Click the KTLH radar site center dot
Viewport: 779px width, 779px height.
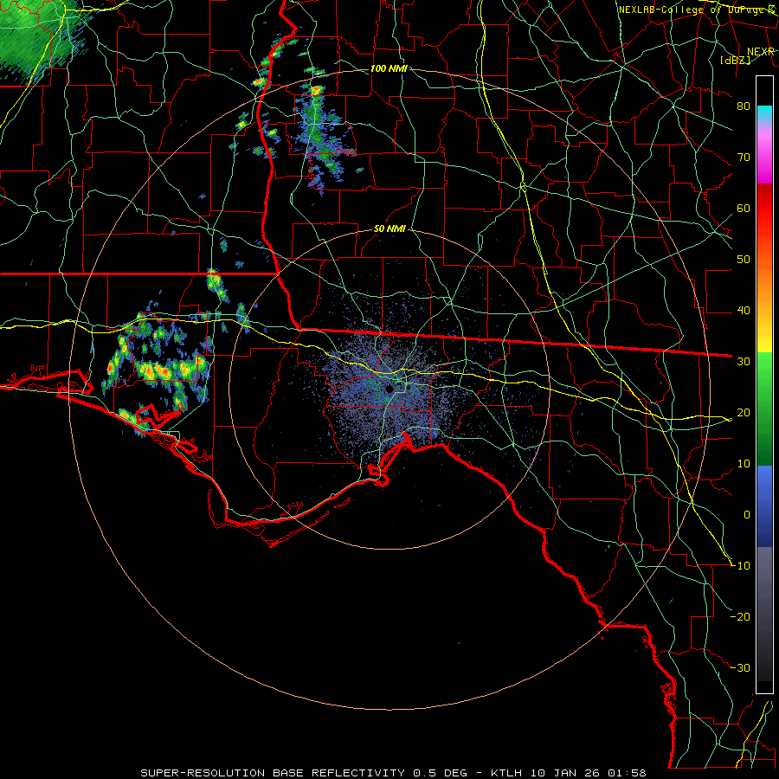point(389,389)
